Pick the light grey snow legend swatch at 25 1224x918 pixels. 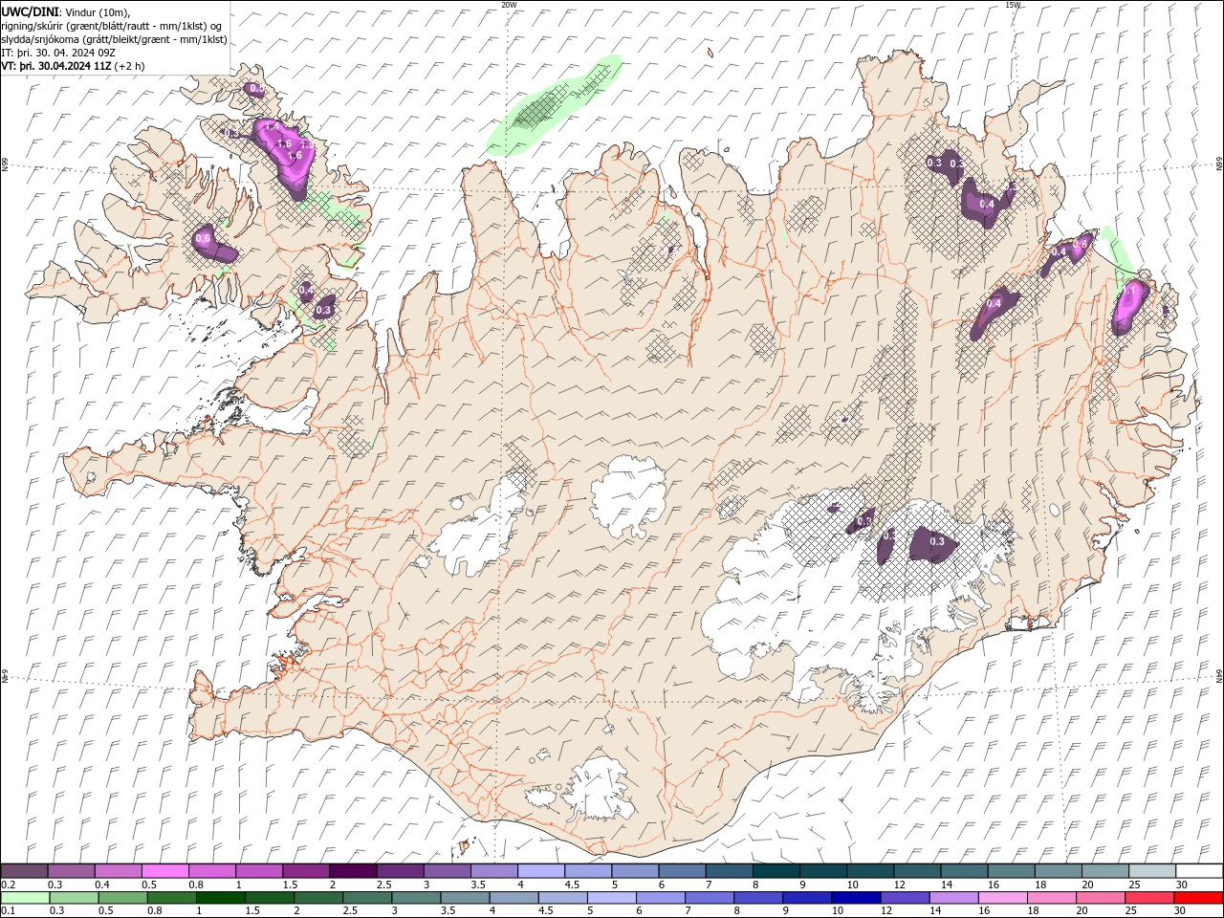1152,871
